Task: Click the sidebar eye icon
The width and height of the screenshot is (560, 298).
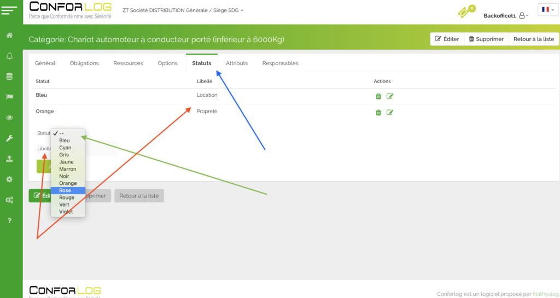Action: pyautogui.click(x=9, y=118)
